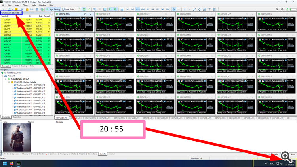Click the search magnifier icon in toolbar

pos(277,9)
